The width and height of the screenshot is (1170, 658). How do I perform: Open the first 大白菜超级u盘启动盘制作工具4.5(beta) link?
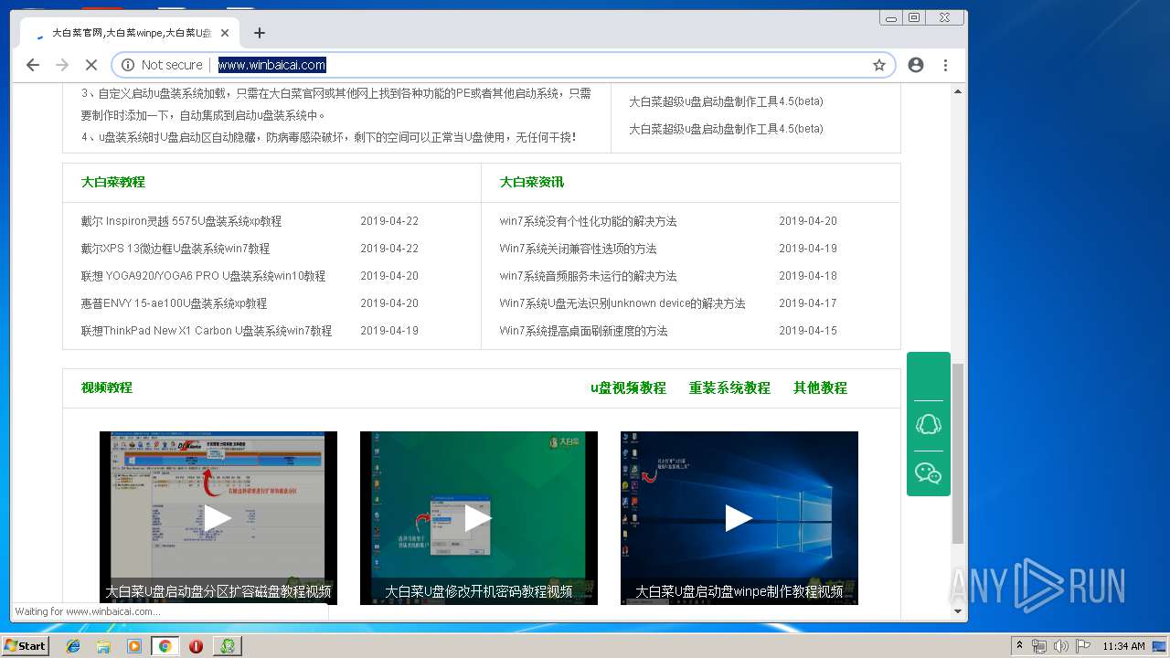point(726,101)
